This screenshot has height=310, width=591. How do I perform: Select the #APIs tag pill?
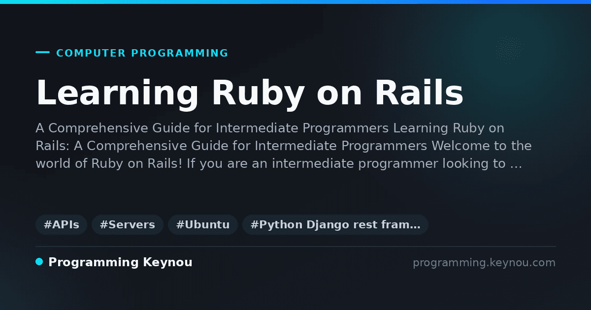(x=61, y=225)
